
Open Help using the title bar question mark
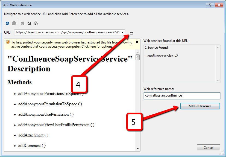pyautogui.click(x=211, y=5)
